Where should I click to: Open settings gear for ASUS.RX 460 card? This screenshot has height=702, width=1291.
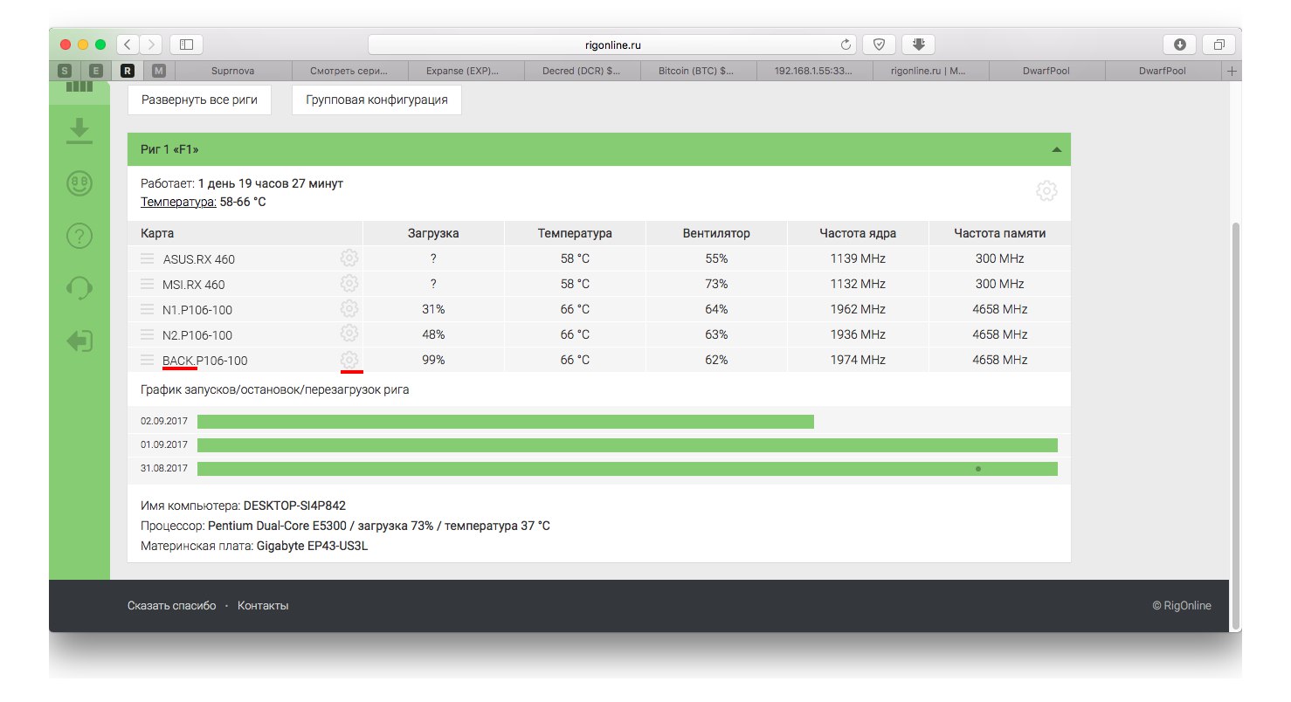click(349, 258)
